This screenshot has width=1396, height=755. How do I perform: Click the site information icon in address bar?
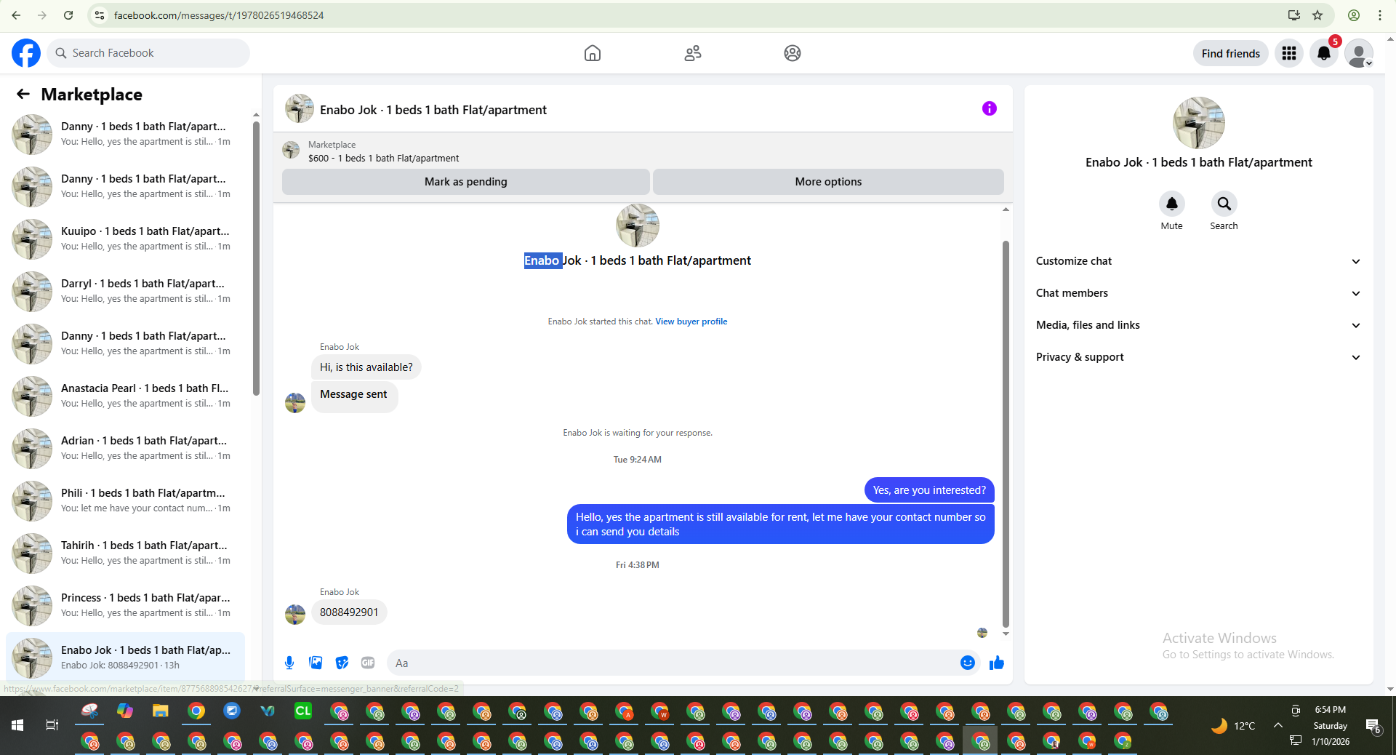click(100, 15)
